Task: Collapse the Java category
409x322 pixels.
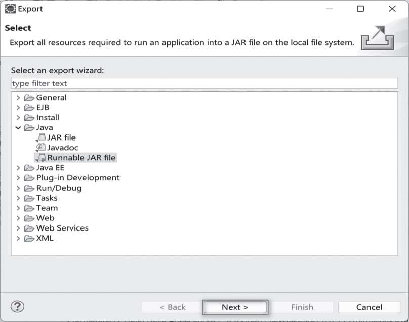Action: (19, 128)
